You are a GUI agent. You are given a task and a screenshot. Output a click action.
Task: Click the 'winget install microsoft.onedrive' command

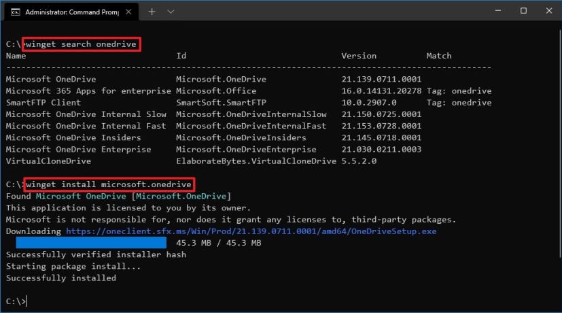pyautogui.click(x=109, y=184)
